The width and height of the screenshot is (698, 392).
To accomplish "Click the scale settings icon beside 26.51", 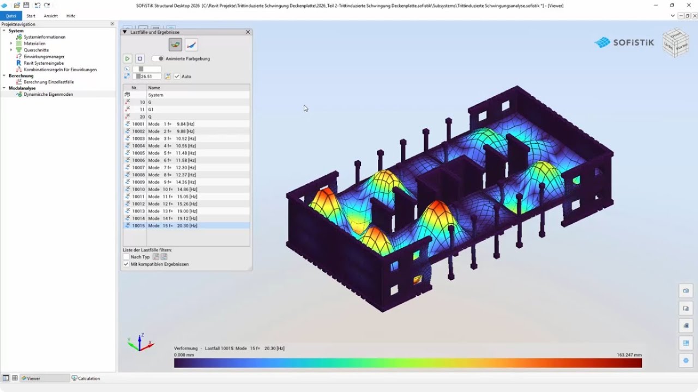I will (x=167, y=77).
